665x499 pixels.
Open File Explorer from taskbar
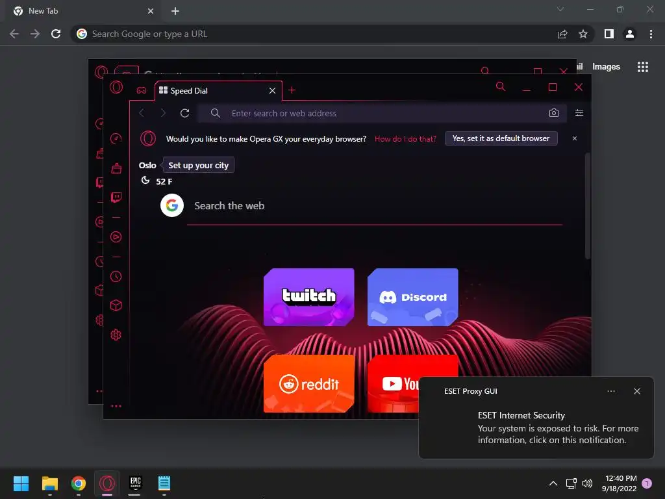49,483
